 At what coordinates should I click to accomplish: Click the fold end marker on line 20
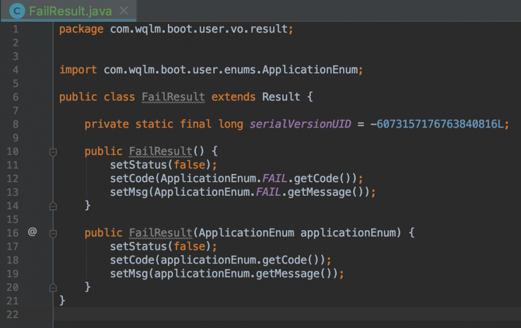(53, 287)
